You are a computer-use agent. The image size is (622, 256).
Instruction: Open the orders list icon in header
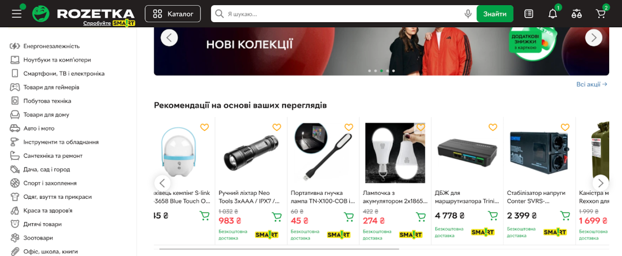528,14
